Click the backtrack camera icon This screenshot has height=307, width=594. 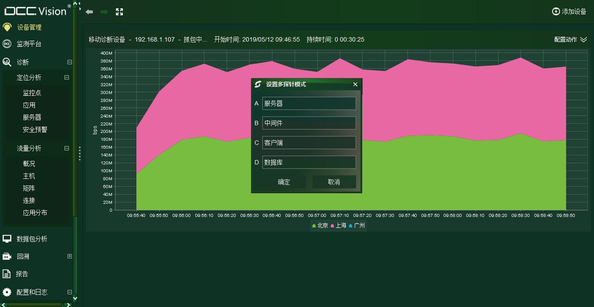pos(7,256)
